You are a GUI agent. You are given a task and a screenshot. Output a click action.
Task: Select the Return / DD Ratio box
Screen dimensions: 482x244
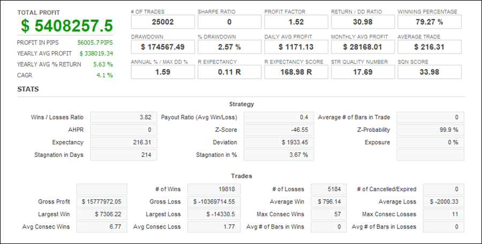click(363, 22)
